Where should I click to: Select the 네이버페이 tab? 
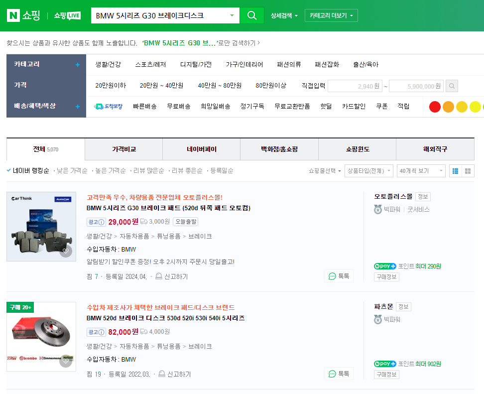[202, 149]
